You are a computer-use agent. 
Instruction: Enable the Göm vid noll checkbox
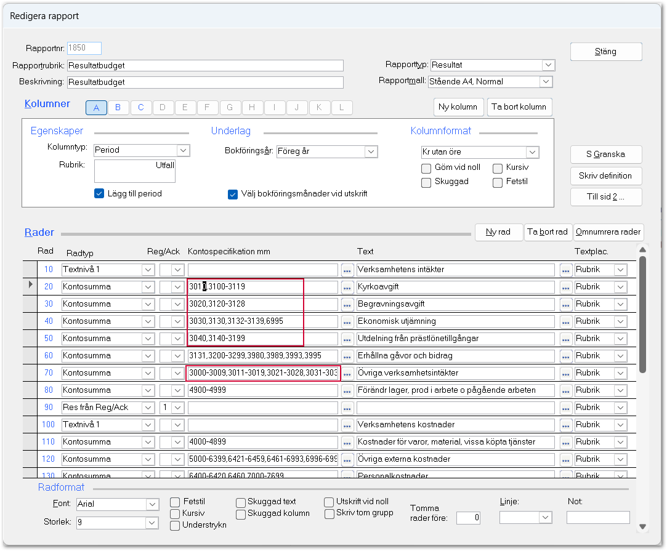pos(426,169)
